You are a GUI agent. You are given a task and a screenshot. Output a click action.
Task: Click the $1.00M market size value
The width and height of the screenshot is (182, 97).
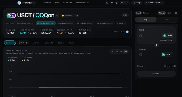[82, 33]
